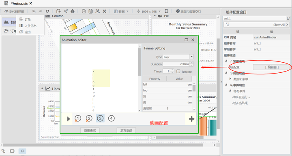
Task: Click the refresh icon in toolbar
Action: pyautogui.click(x=47, y=11)
